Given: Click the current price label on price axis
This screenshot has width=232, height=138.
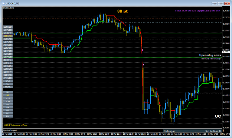Looking at the screenshot, I should (x=226, y=52).
